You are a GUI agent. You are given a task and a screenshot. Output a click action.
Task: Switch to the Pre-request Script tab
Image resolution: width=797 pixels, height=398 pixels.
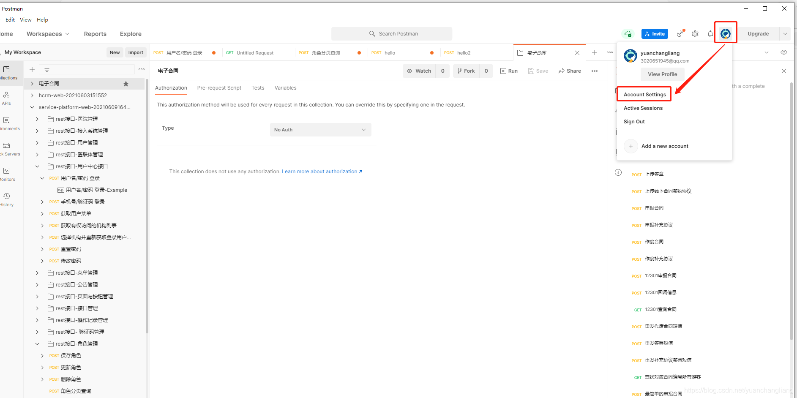coord(219,88)
